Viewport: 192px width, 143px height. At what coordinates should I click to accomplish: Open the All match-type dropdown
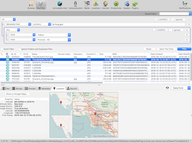coord(8,20)
